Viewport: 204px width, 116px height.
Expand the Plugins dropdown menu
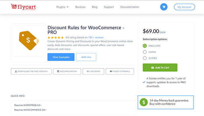[x=62, y=7]
